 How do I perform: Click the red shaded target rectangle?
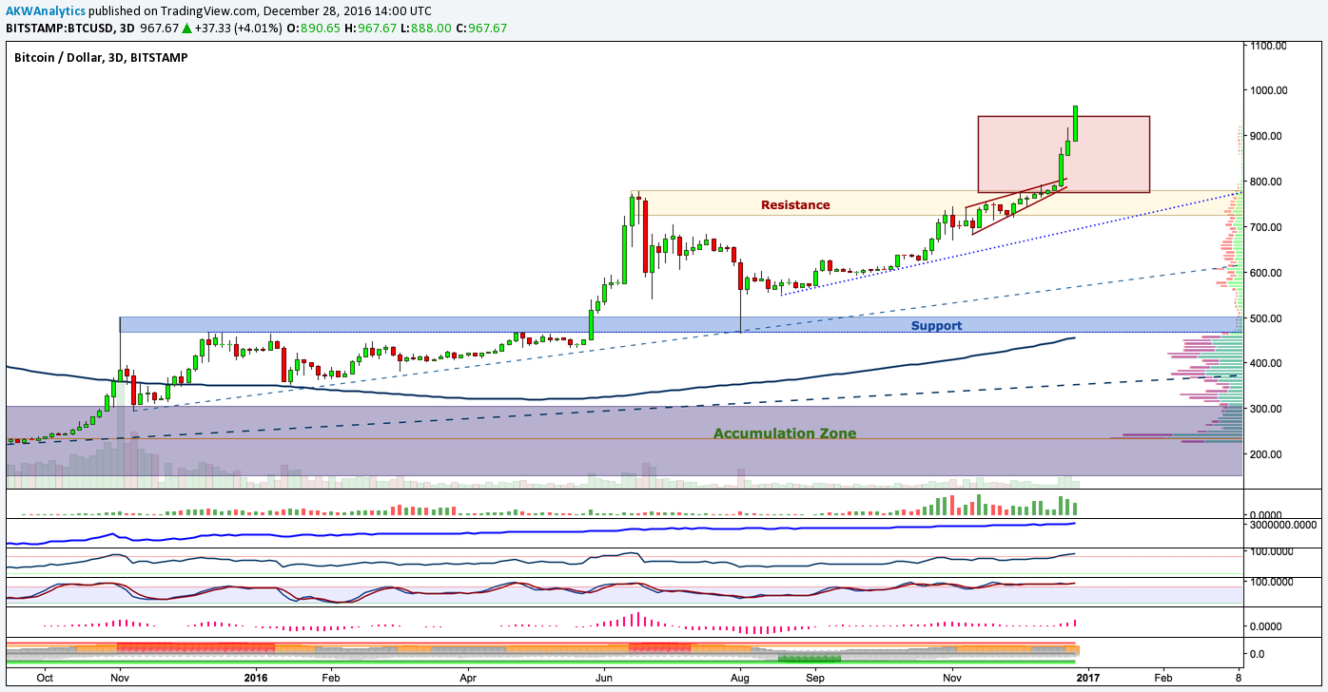1064,154
